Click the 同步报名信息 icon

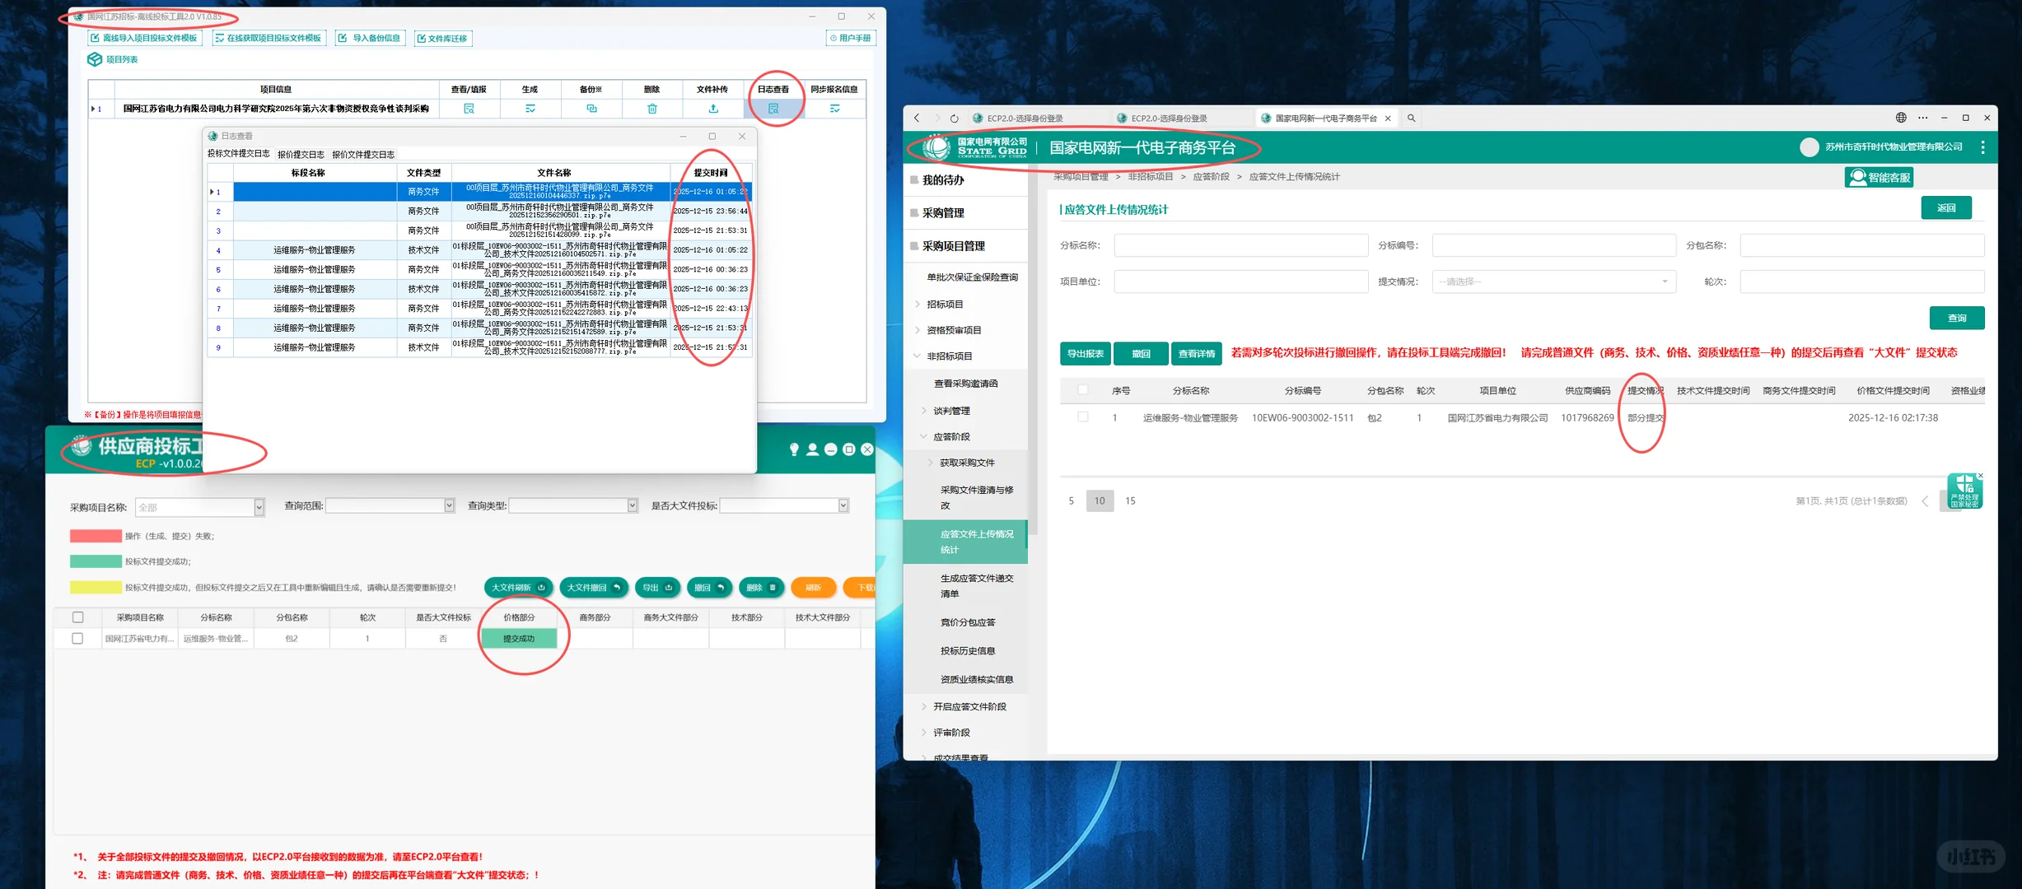coord(834,109)
